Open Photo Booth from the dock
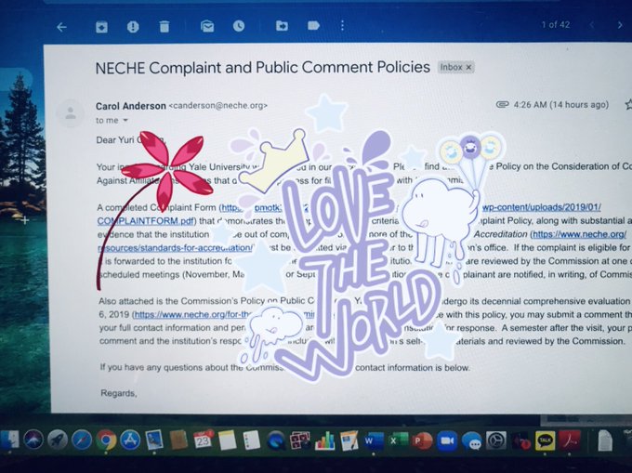The image size is (632, 473). 300,440
